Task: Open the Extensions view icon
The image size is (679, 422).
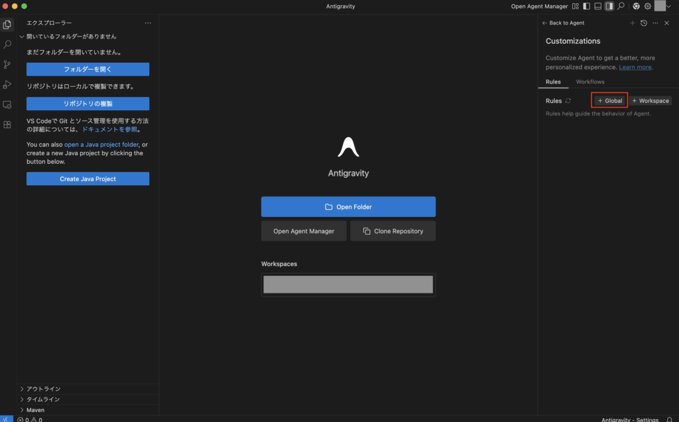Action: coord(7,124)
